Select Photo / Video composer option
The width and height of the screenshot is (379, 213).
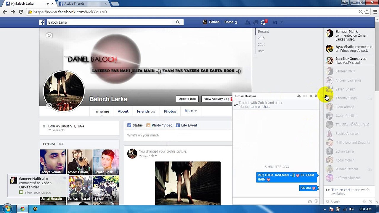[159, 125]
